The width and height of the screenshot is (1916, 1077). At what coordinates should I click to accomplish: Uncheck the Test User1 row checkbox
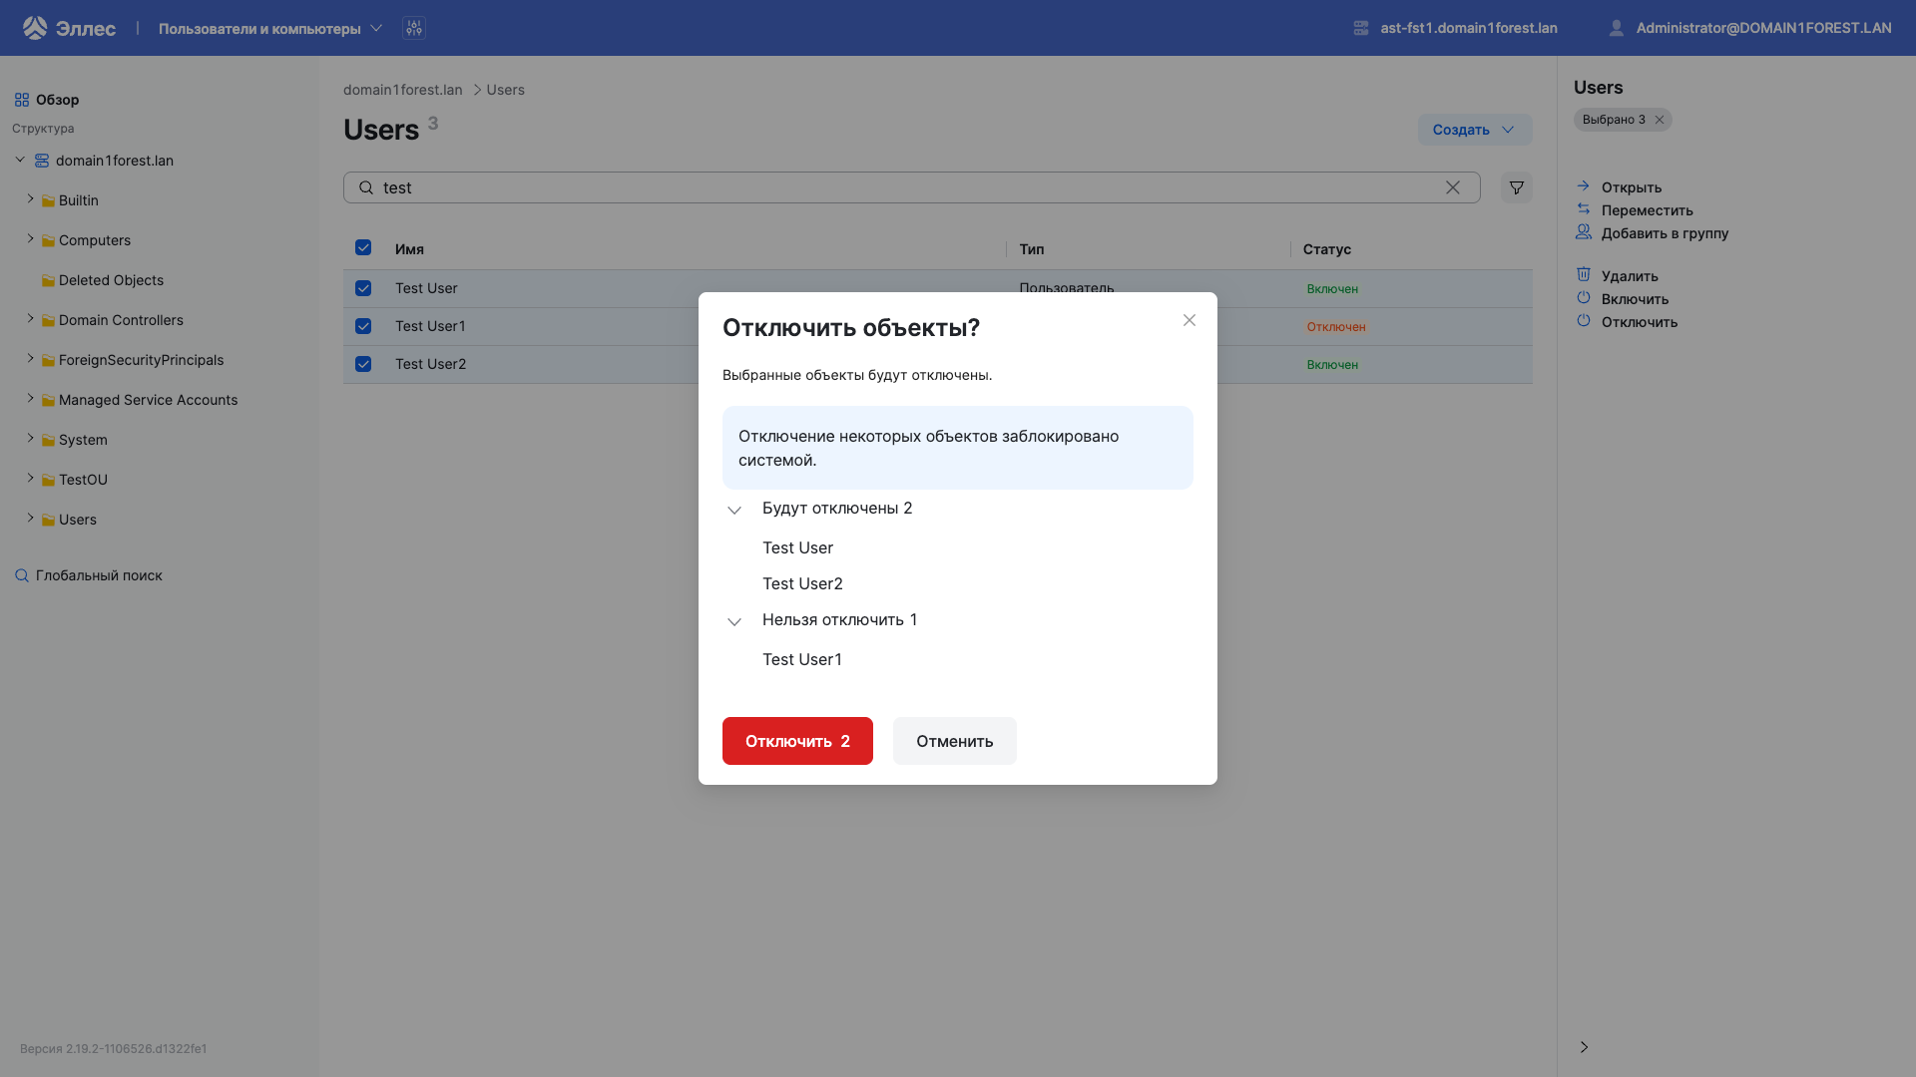click(x=363, y=326)
